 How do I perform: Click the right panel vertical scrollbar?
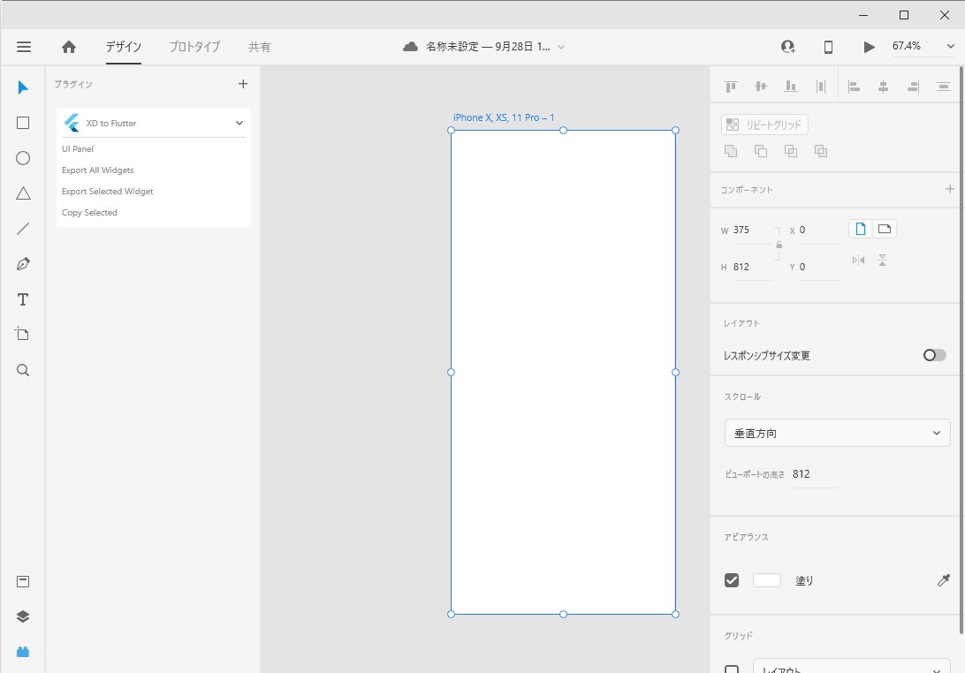[961, 351]
